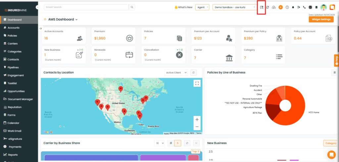Open the notifications bell icon

293,7
